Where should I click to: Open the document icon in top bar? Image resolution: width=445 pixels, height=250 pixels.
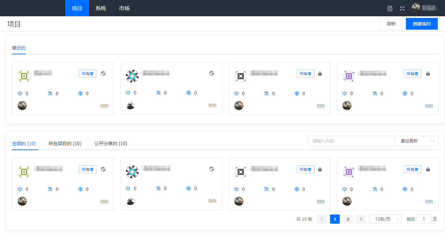point(390,8)
